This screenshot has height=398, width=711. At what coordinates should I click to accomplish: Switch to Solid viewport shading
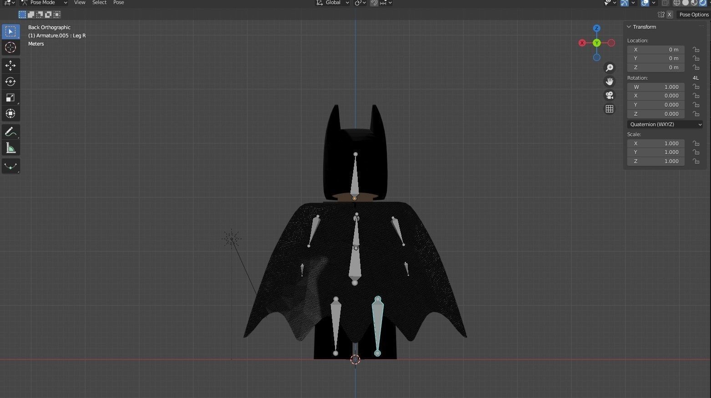[x=686, y=3]
